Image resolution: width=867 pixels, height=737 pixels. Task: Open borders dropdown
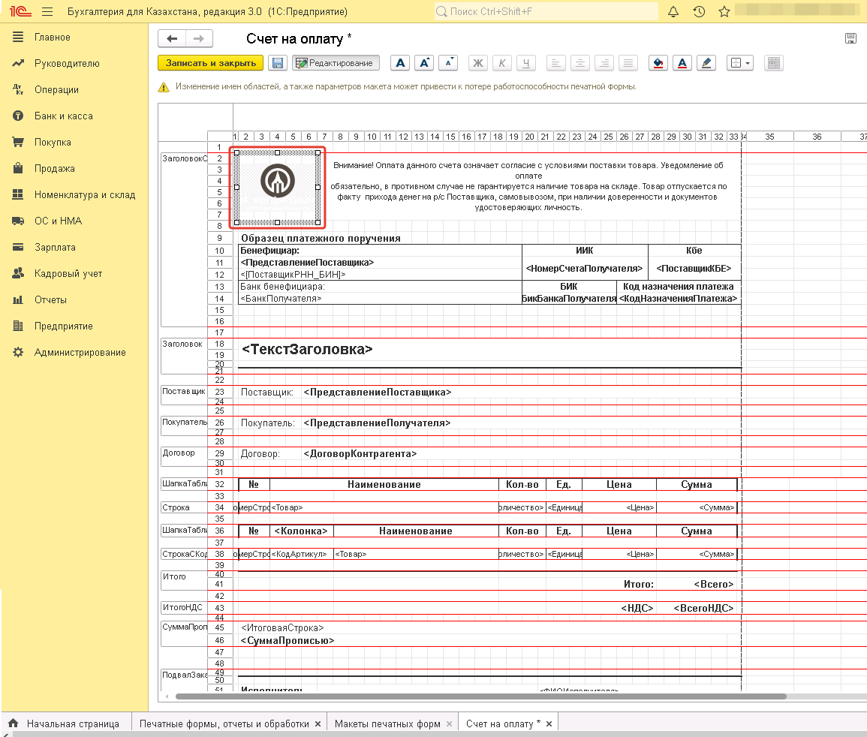click(739, 63)
